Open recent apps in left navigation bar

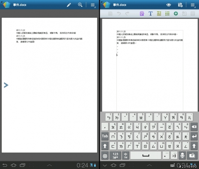point(23,165)
